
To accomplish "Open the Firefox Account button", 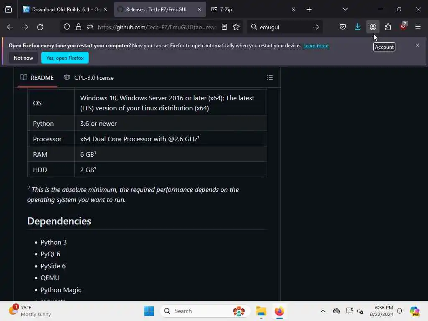I will pos(373,27).
